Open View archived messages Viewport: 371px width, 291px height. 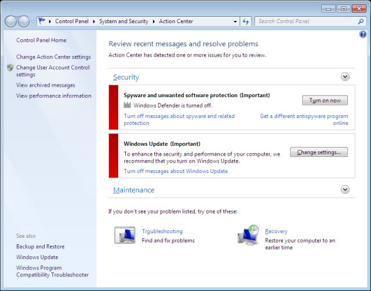(x=45, y=85)
